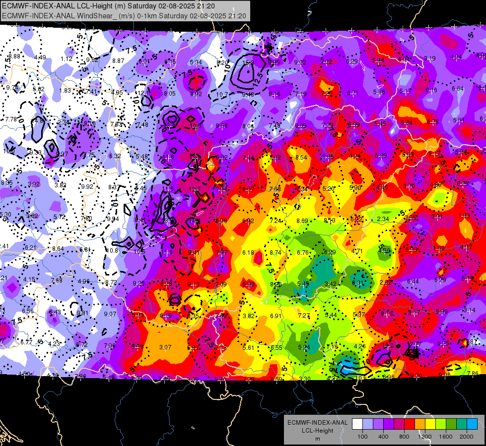Click the 800 legend scale label
Screen dimensions: 486x446
[x=404, y=437]
